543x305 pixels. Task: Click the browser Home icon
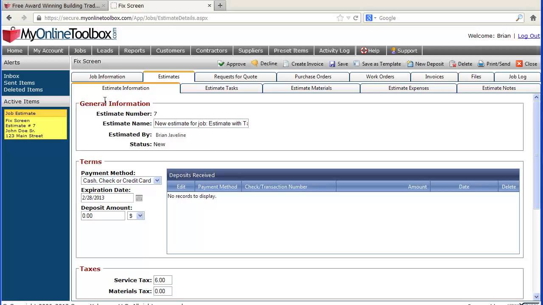533,18
